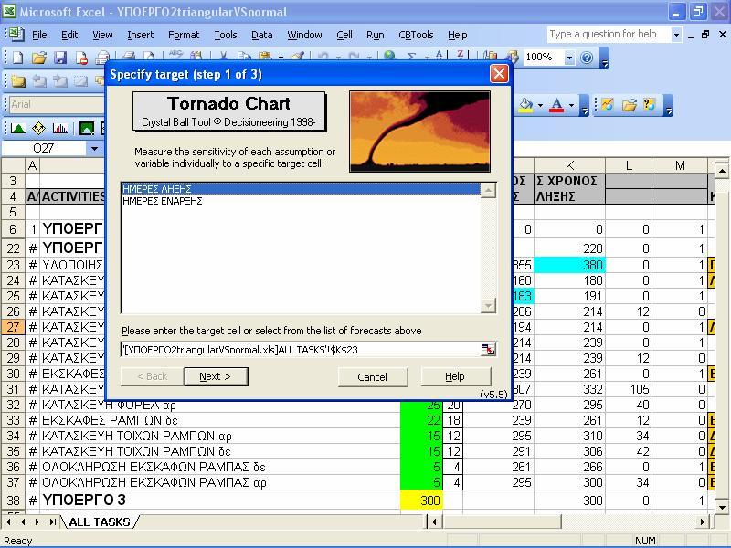Expand options of the rightmost small toolbar

pyautogui.click(x=669, y=107)
